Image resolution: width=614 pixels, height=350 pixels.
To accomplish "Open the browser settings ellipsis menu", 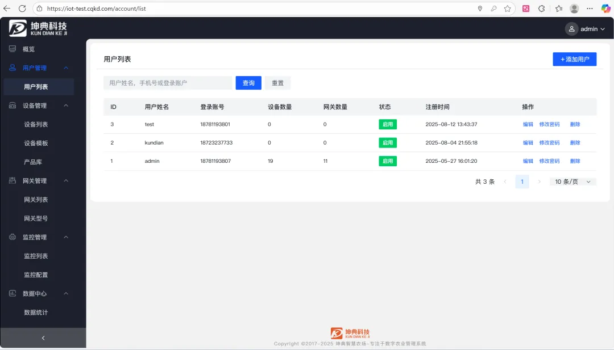I will (x=590, y=8).
